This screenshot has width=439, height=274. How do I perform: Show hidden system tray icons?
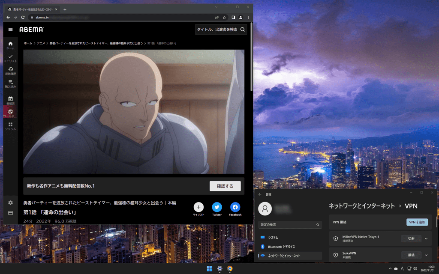[x=390, y=269]
